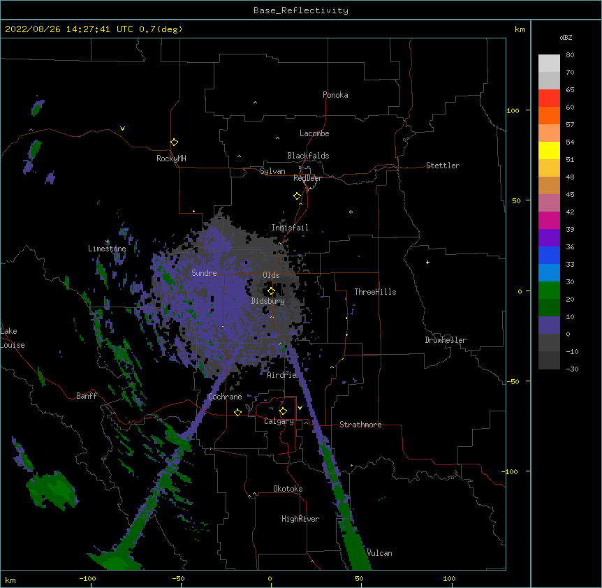This screenshot has height=588, width=602.
Task: Click the yellow diamond marker above RockyMH
Action: pyautogui.click(x=174, y=142)
